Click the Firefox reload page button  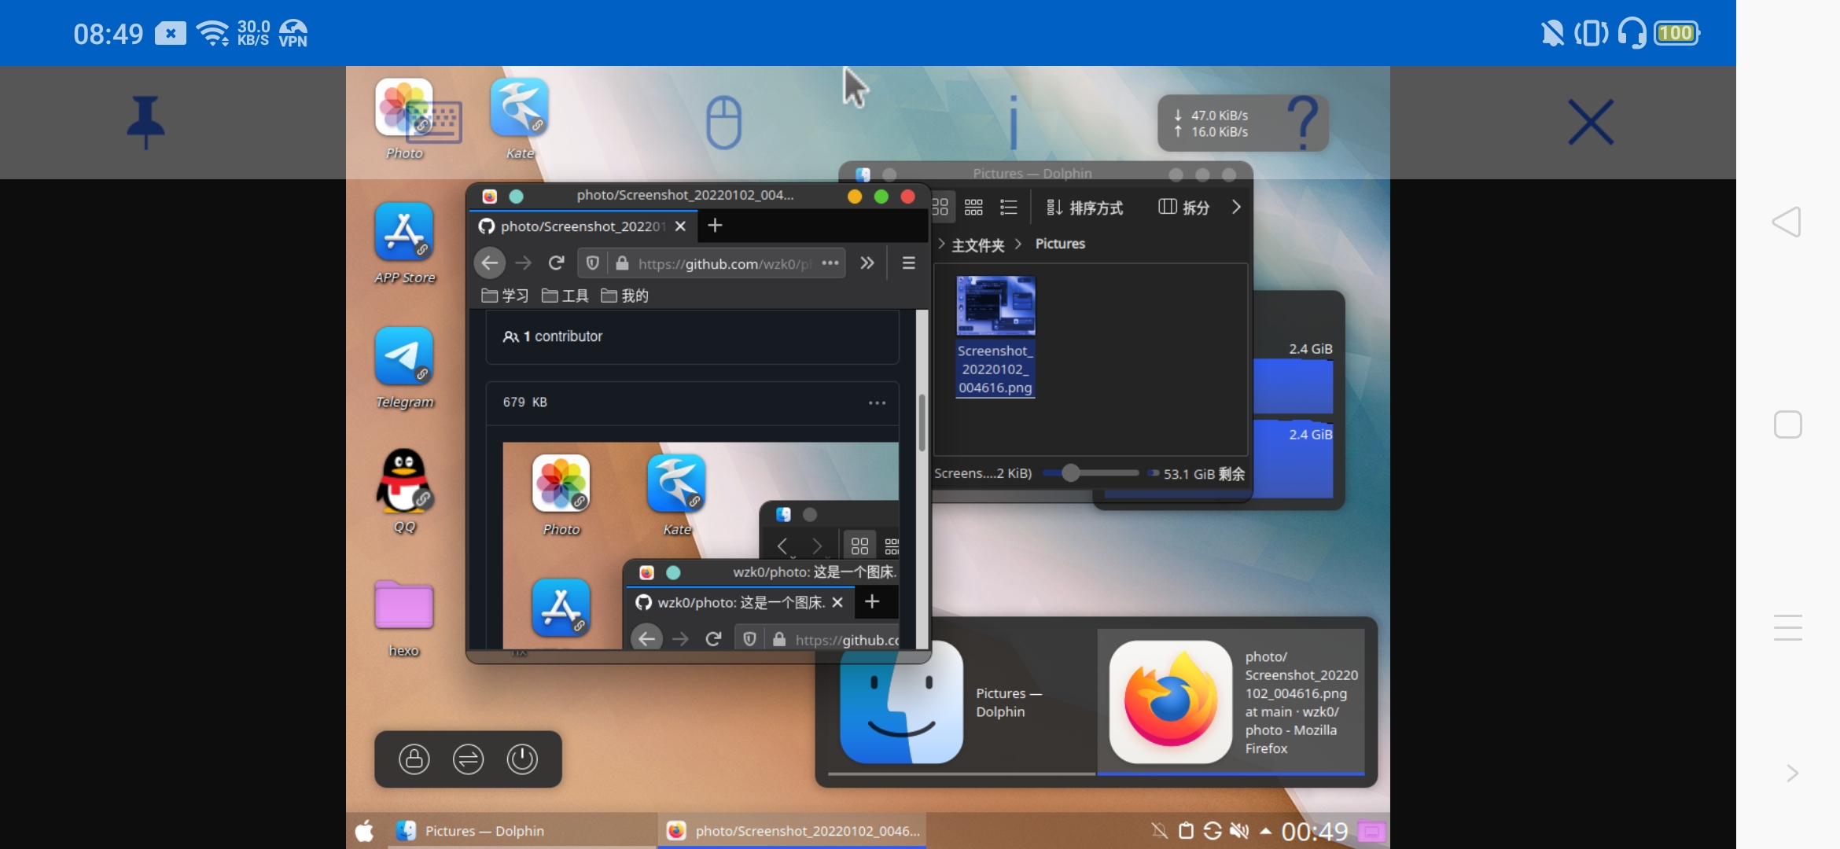click(556, 263)
